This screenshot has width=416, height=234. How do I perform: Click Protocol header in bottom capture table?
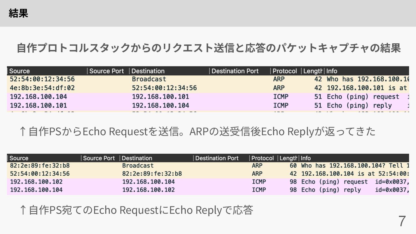[262, 158]
